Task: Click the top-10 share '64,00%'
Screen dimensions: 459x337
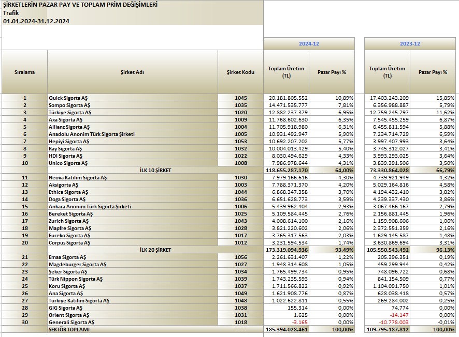Action: point(332,170)
